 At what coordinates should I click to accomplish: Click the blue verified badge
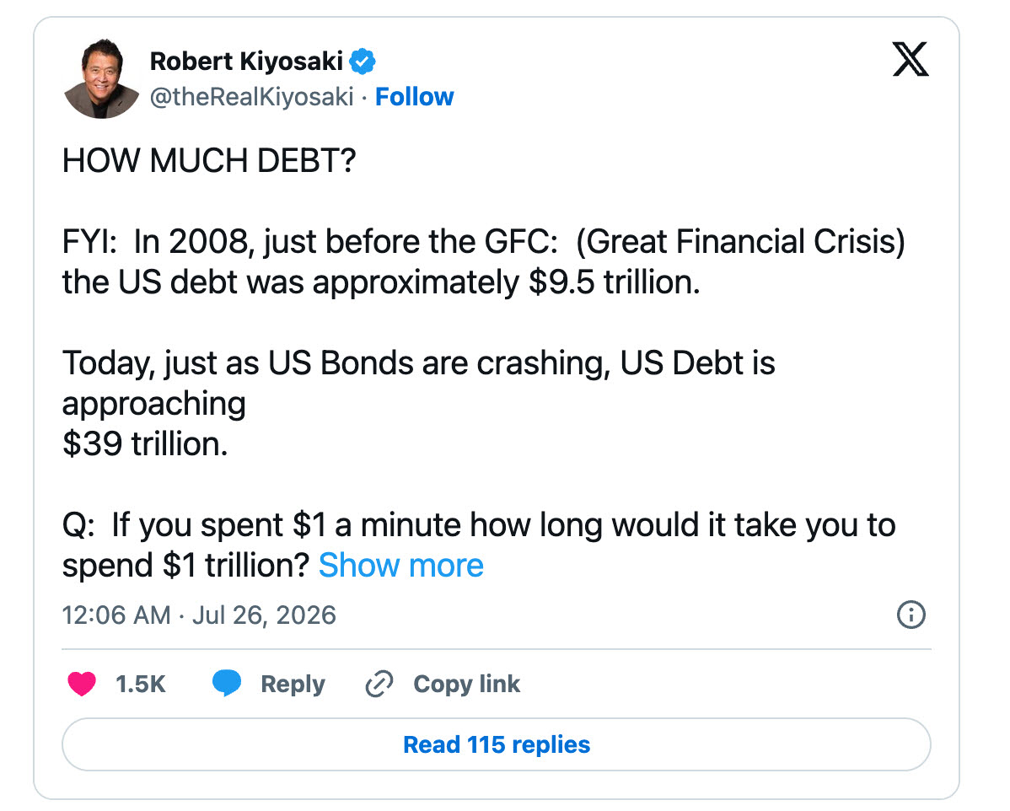(362, 62)
